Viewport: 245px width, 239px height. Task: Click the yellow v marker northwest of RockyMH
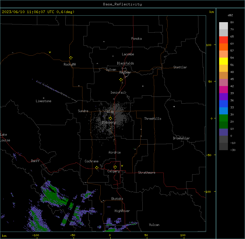(50, 52)
